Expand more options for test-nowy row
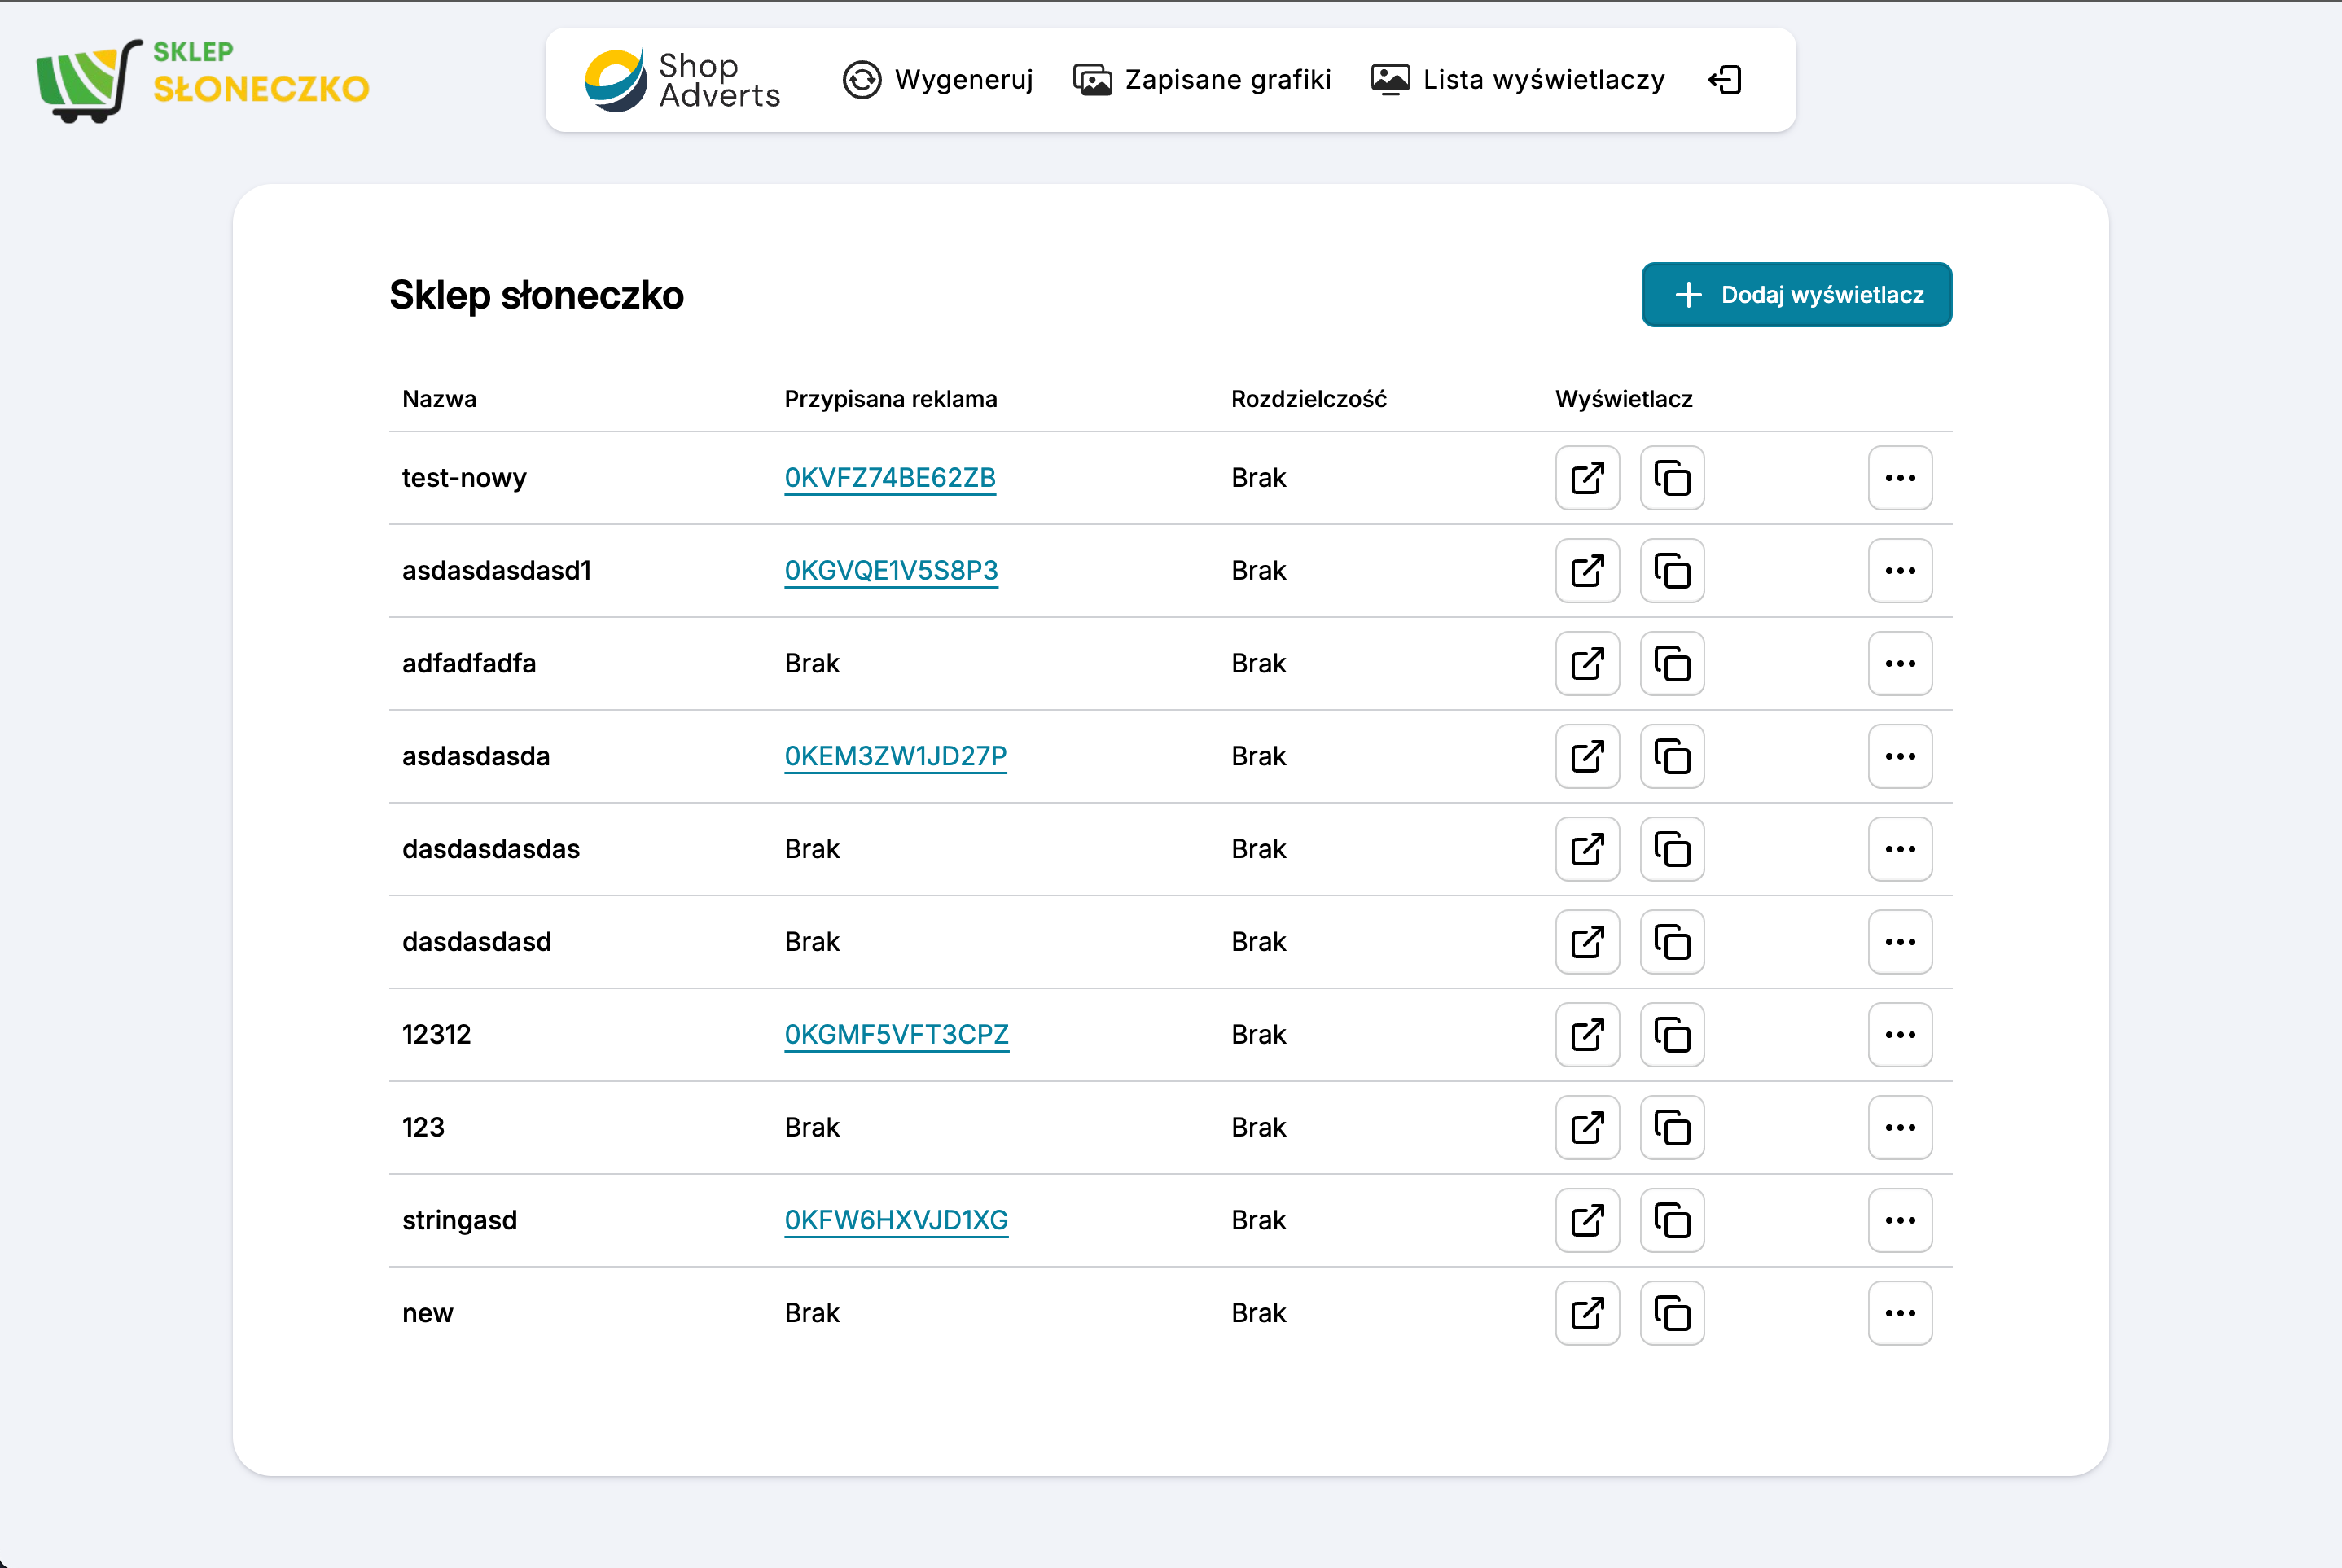2342x1568 pixels. [1900, 478]
